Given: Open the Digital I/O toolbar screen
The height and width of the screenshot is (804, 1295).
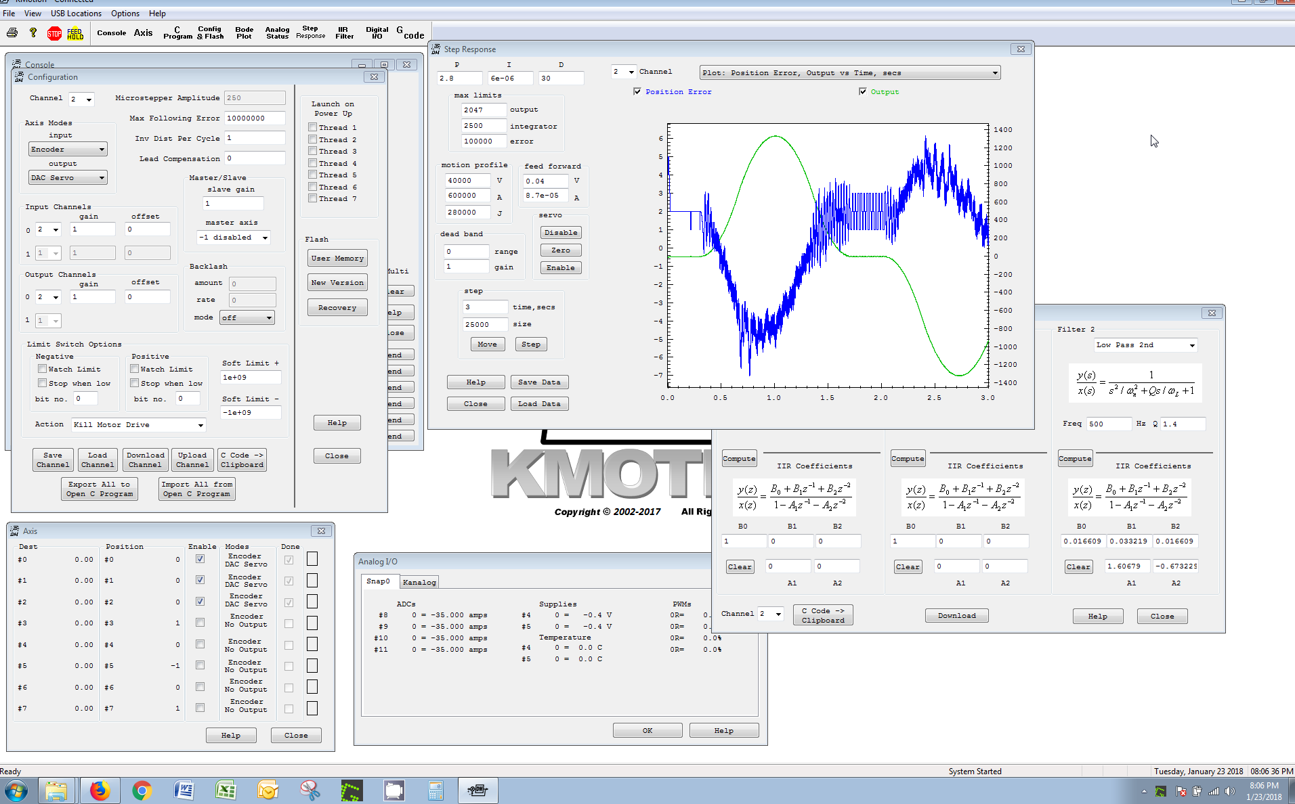Looking at the screenshot, I should (x=377, y=32).
